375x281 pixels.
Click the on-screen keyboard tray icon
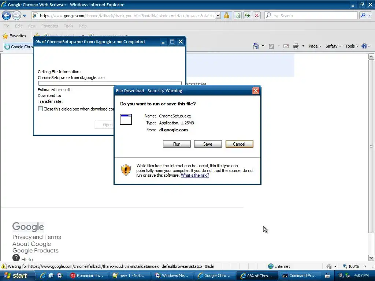click(327, 276)
